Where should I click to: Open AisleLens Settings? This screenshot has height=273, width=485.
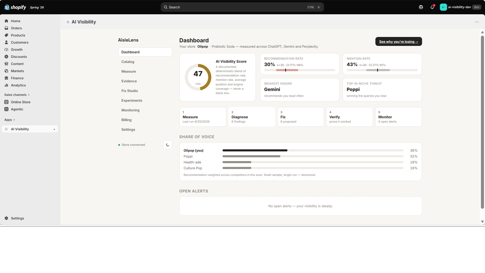145,130
